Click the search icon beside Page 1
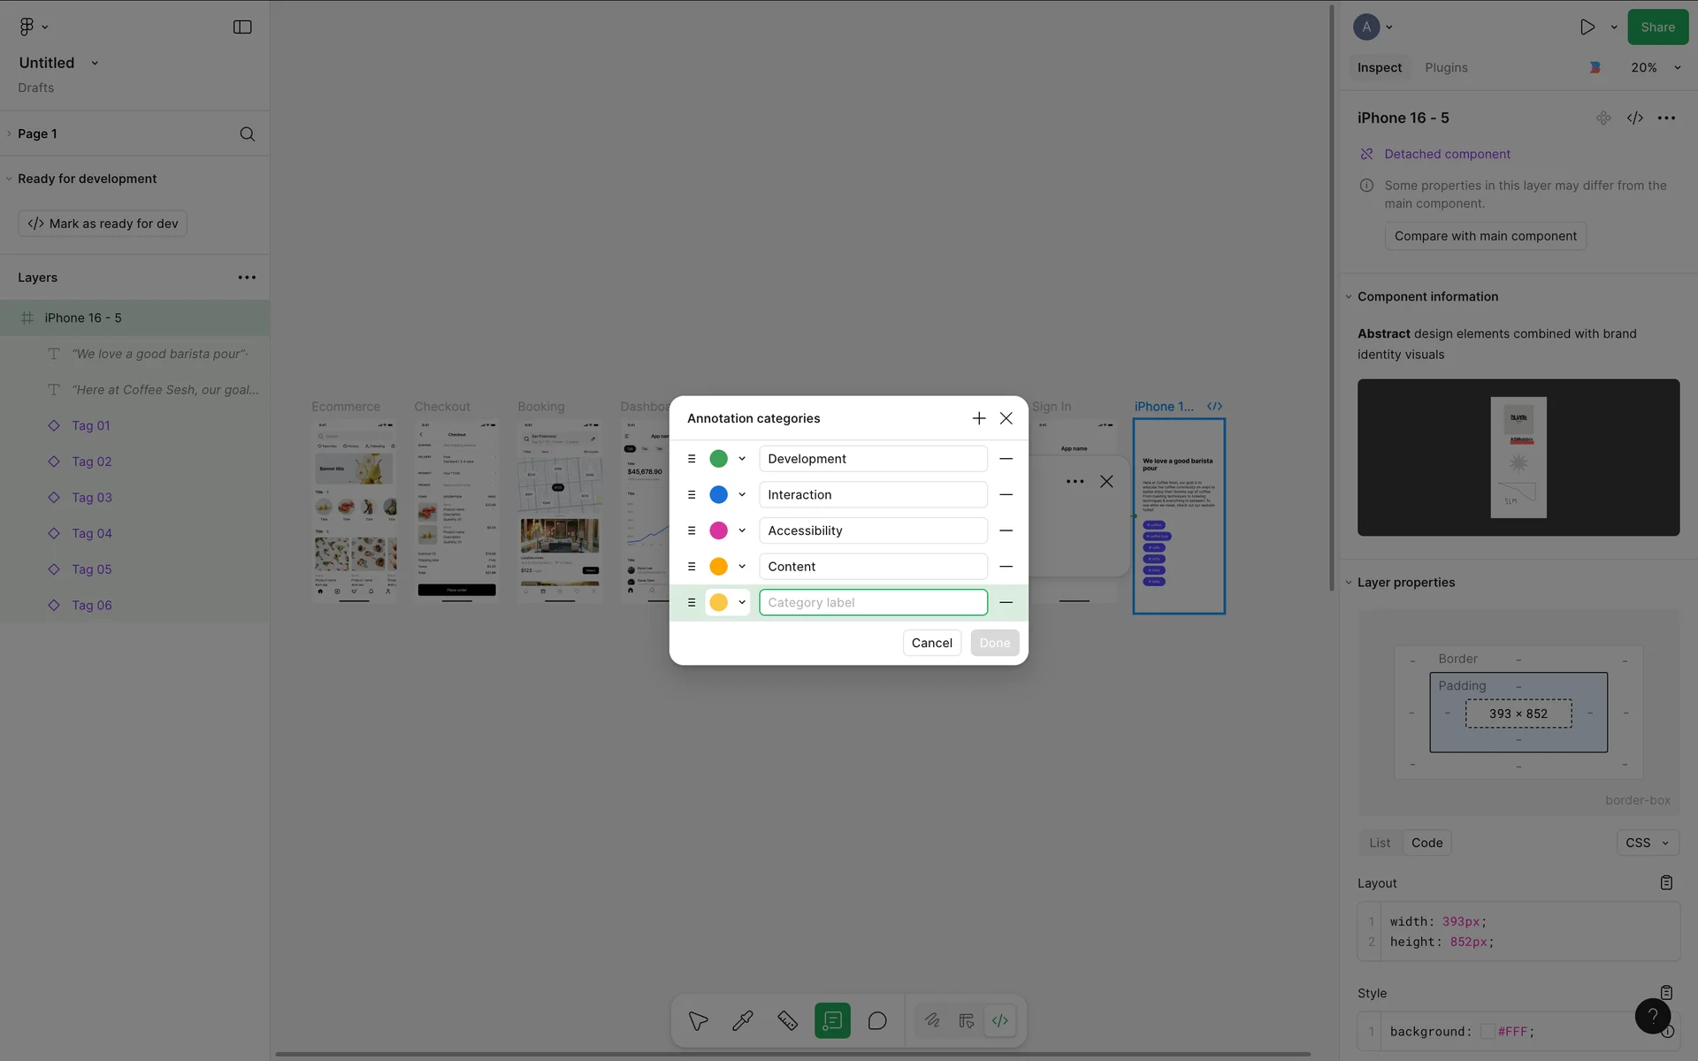 [248, 134]
